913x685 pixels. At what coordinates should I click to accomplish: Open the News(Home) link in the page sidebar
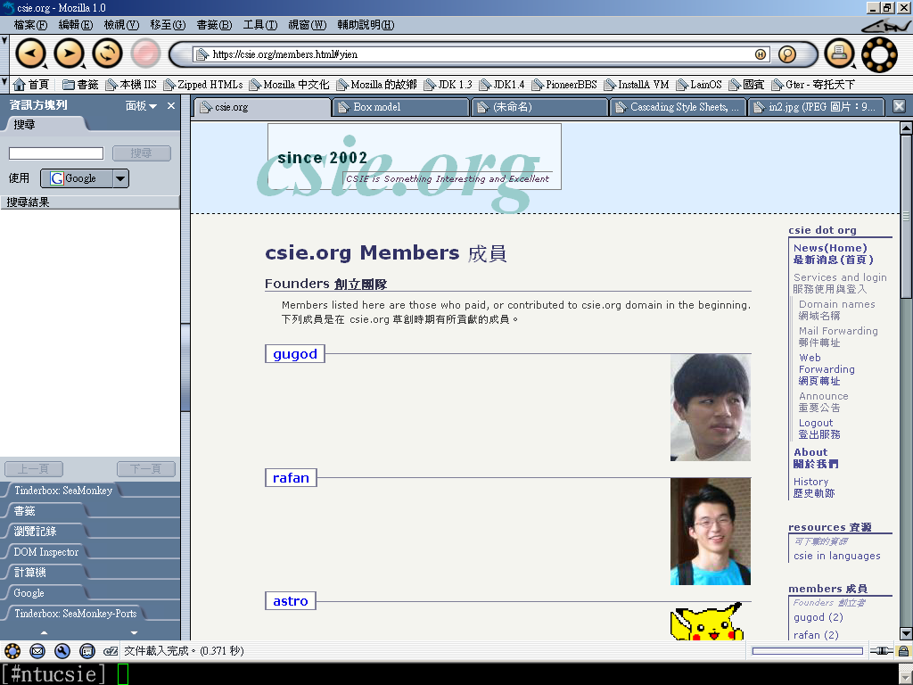(x=834, y=254)
